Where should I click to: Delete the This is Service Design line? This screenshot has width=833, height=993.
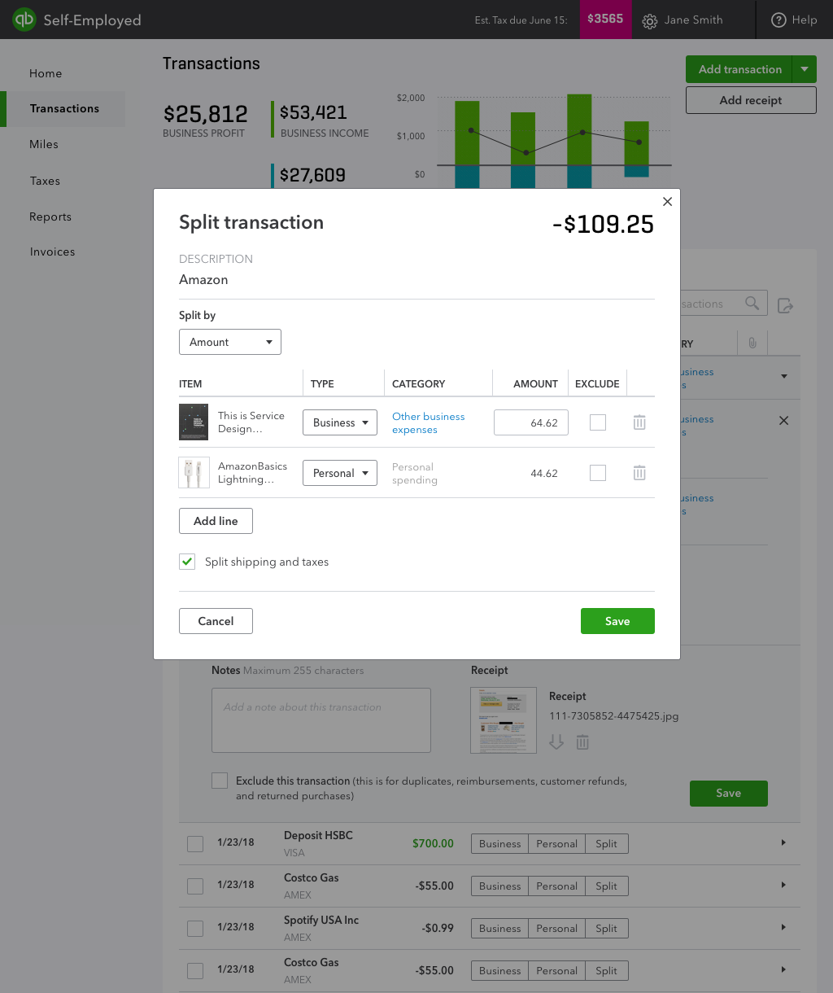[x=639, y=422]
